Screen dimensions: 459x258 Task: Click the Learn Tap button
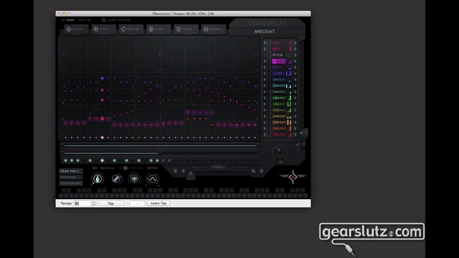tap(158, 203)
